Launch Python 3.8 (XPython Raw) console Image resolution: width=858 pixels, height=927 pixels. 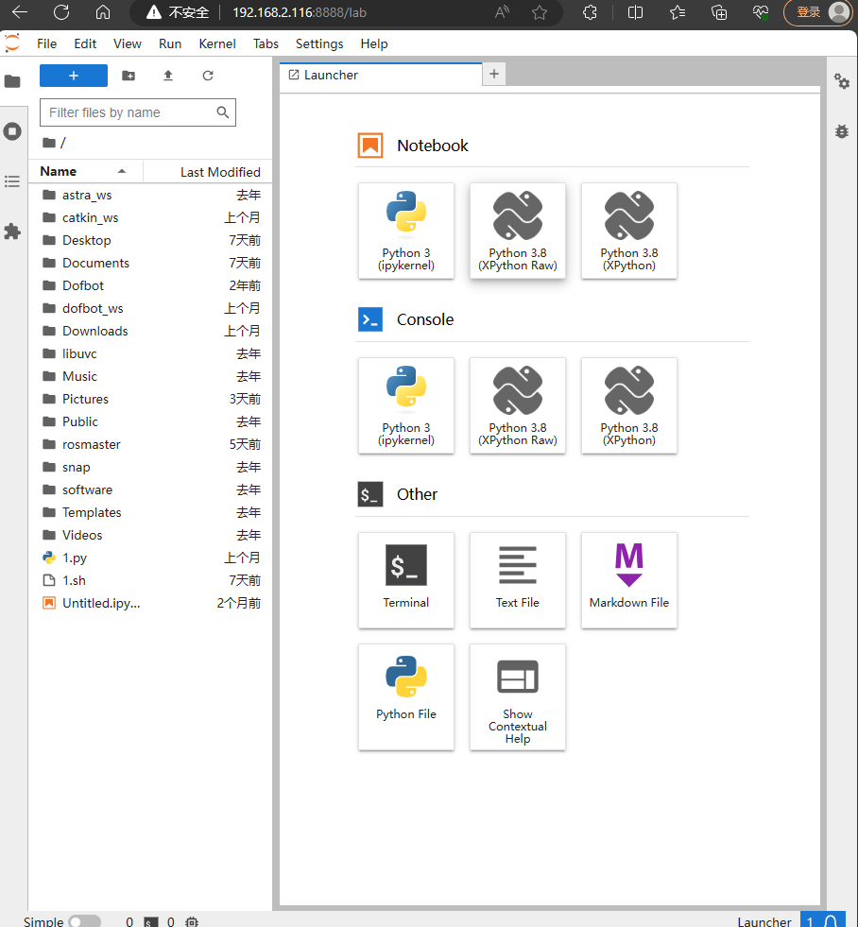pos(518,405)
